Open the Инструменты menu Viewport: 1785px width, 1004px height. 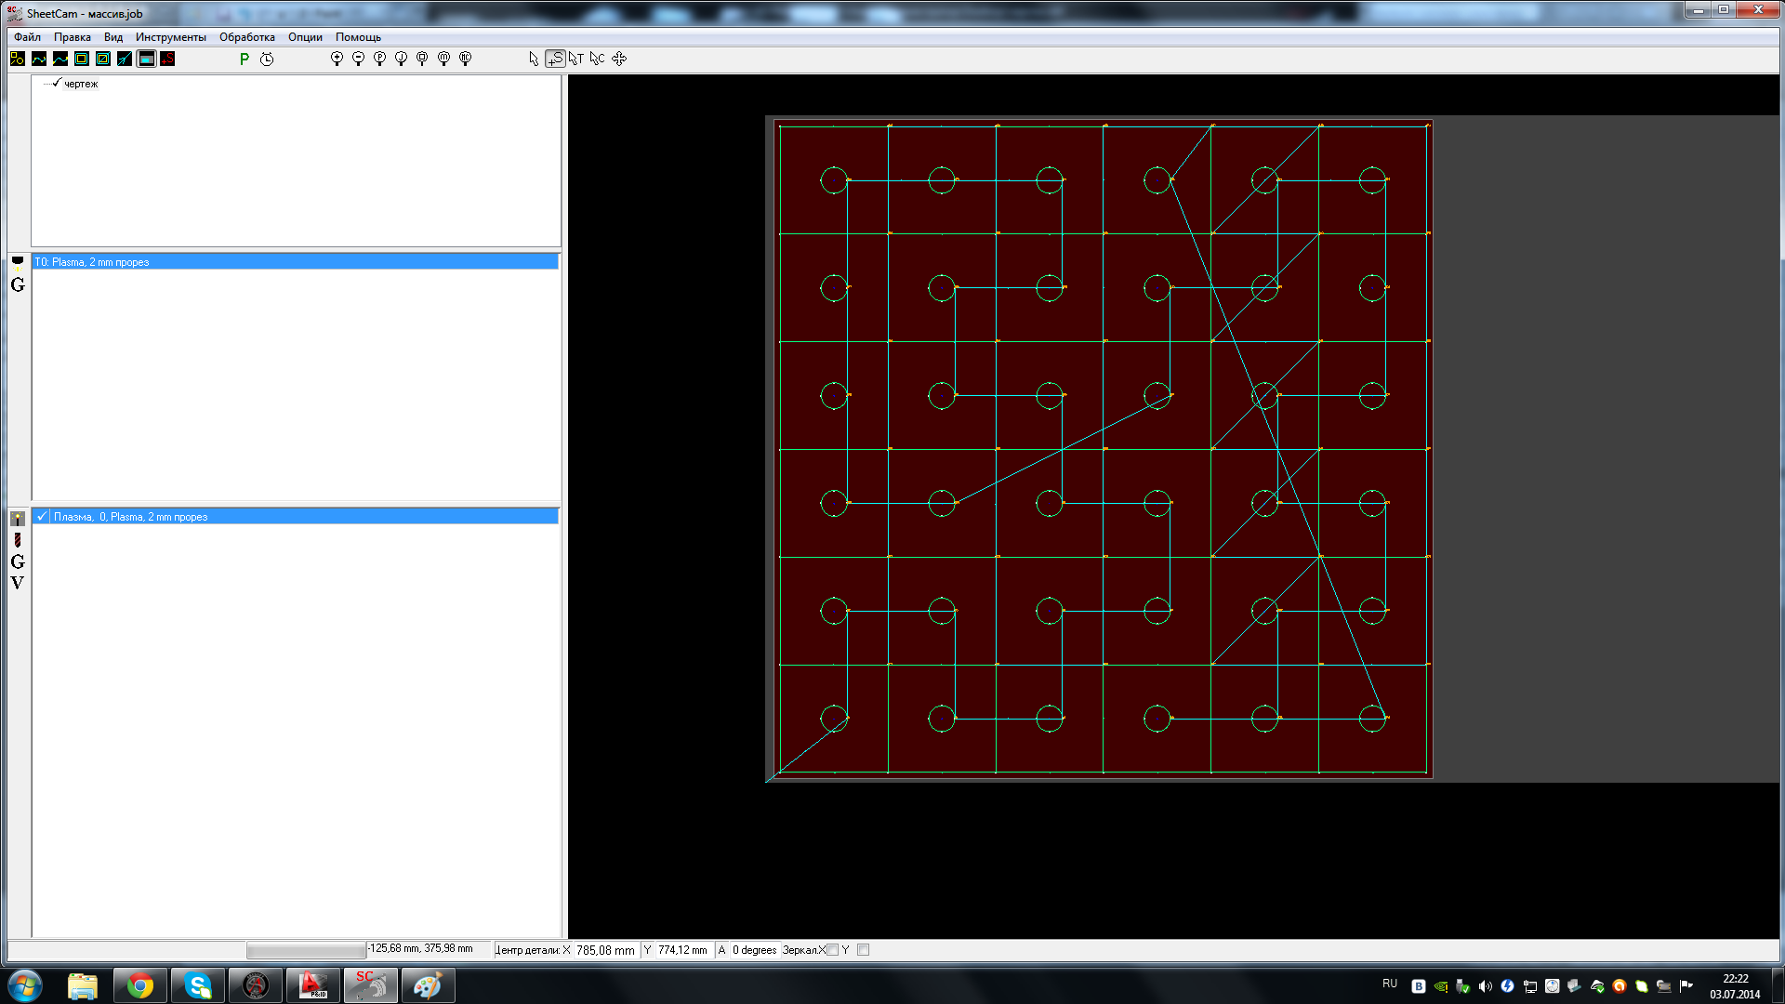click(x=170, y=37)
